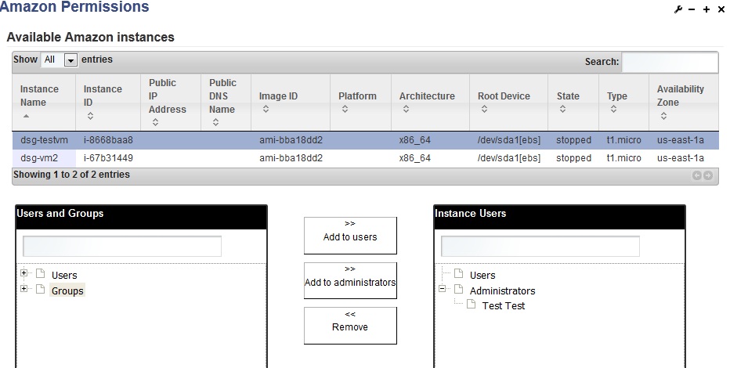The image size is (730, 368).
Task: Click Add to users button
Action: (x=350, y=236)
